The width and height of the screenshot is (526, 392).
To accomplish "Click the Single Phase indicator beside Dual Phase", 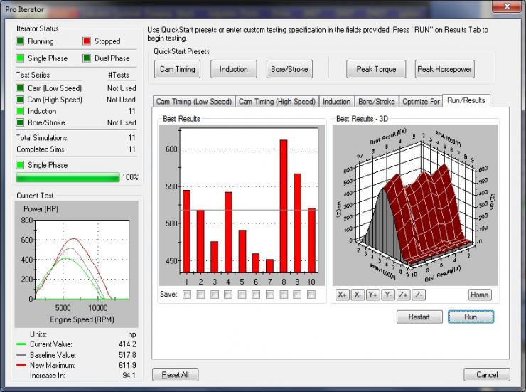I will click(20, 58).
